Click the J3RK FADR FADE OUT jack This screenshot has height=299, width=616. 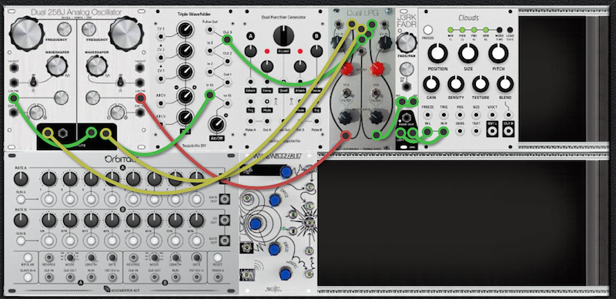point(407,117)
